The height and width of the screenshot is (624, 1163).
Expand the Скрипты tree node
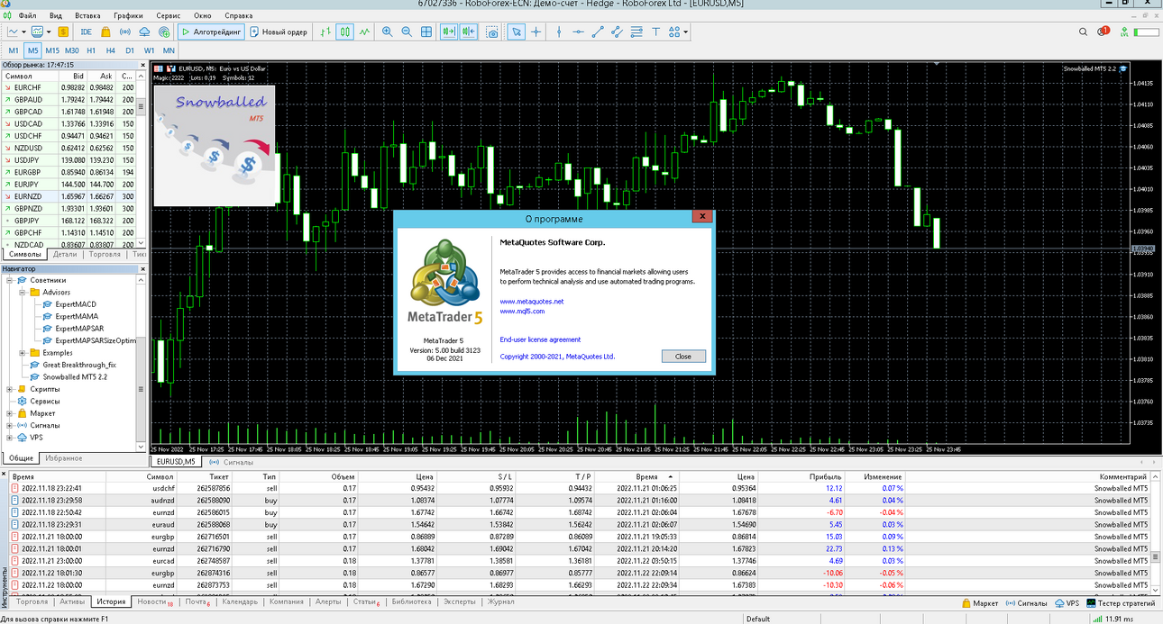tap(10, 389)
